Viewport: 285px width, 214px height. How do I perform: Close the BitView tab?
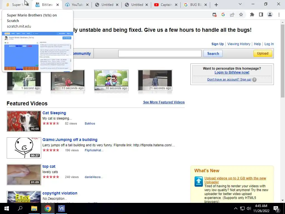[x=58, y=5]
